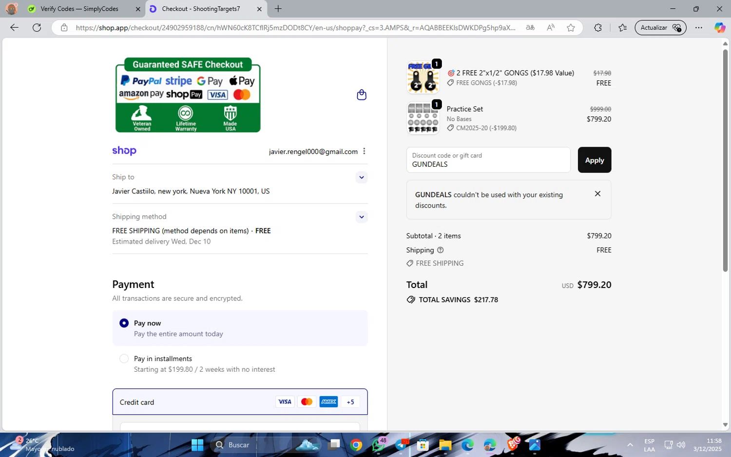Add this page to favorites
Image resolution: width=731 pixels, height=457 pixels.
coord(571,28)
